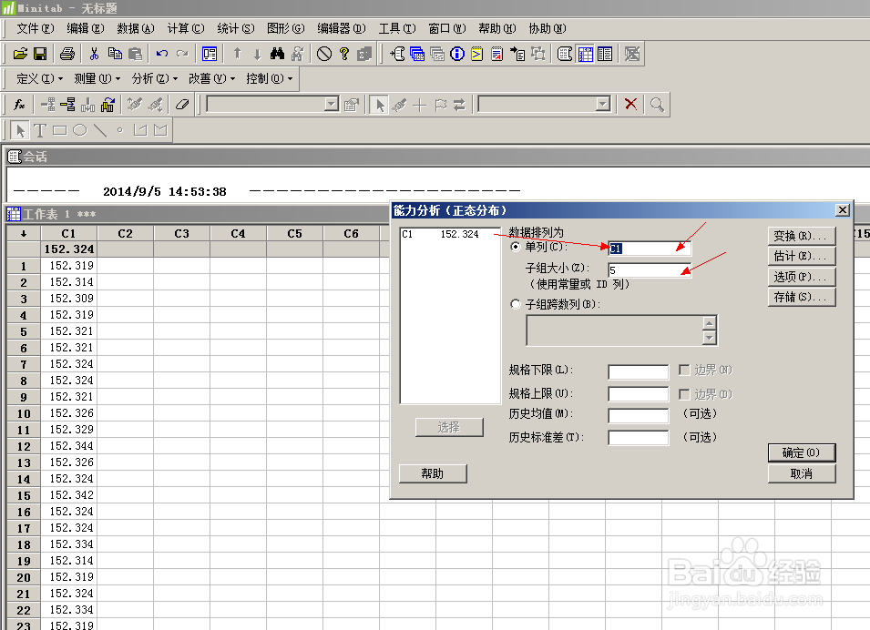Image resolution: width=870 pixels, height=630 pixels.
Task: Click the red X delete icon
Action: click(630, 105)
